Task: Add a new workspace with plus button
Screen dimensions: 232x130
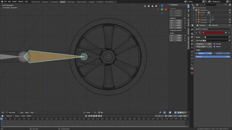Action: pyautogui.click(x=116, y=2)
